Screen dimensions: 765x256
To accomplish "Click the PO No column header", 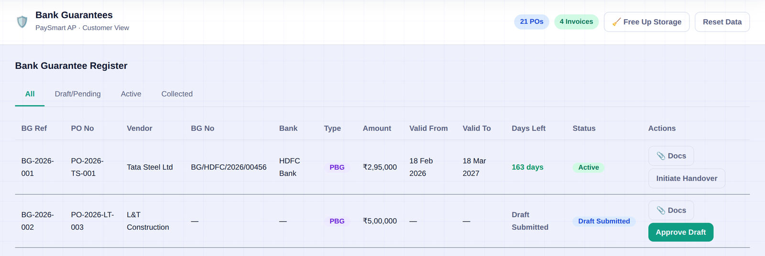I will pos(82,128).
